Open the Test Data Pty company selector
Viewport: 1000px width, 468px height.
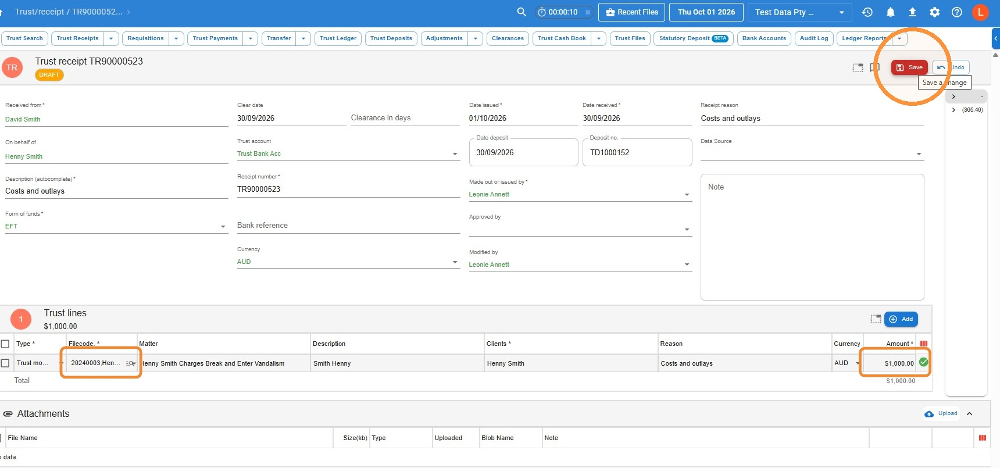[x=800, y=12]
